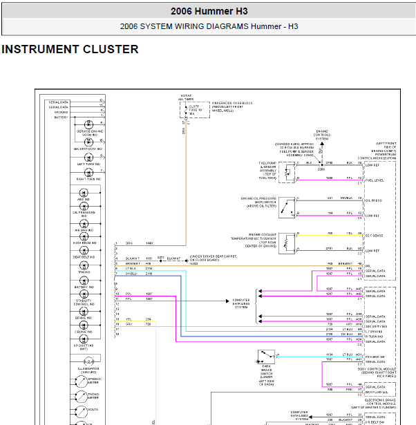Click the 'L TURN IND' pin label
The height and width of the screenshot is (425, 416).
click(x=374, y=332)
